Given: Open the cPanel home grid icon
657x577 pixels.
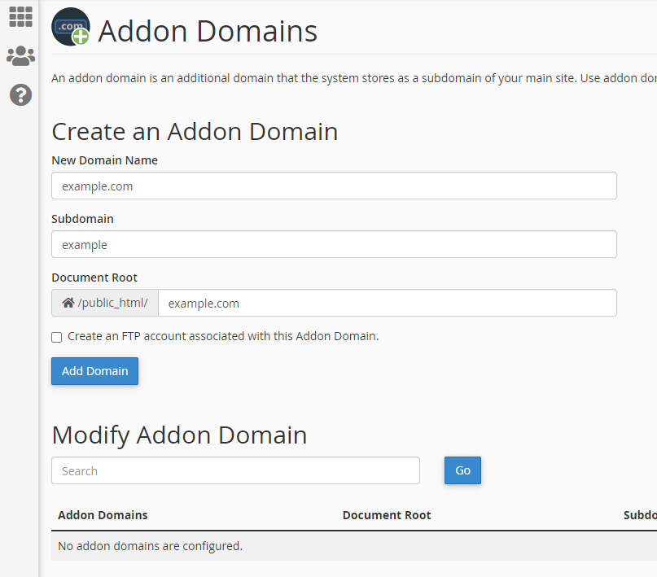Looking at the screenshot, I should (x=20, y=17).
